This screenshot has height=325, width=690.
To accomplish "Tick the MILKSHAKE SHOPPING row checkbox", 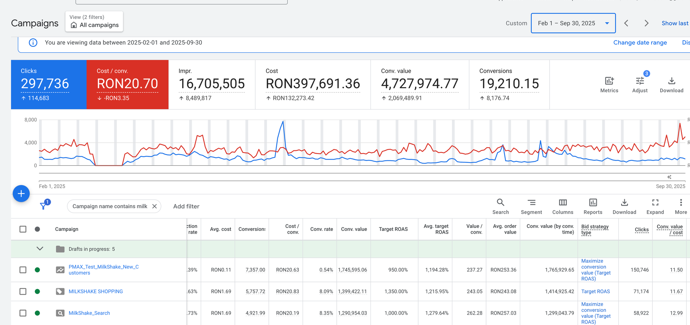I will [23, 292].
